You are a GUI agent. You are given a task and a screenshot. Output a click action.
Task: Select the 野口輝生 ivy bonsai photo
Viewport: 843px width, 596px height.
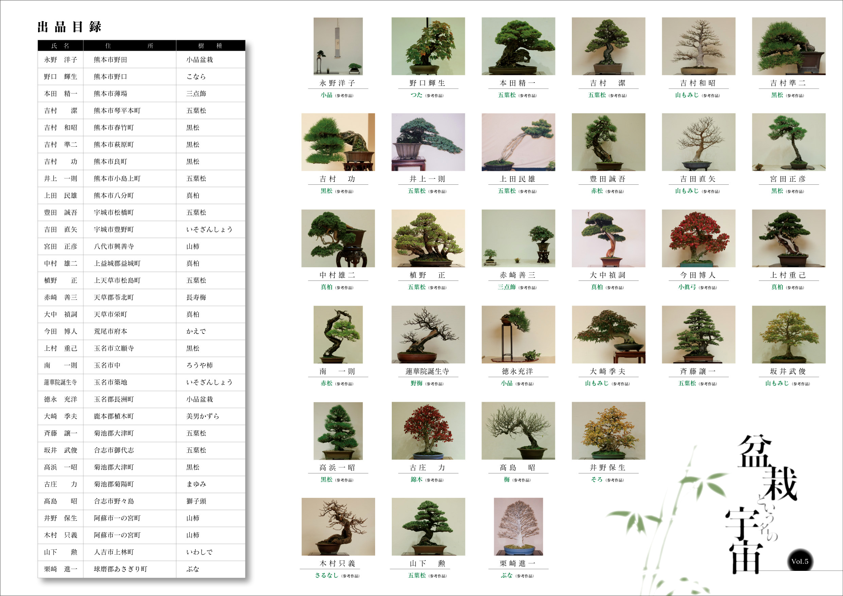(428, 46)
